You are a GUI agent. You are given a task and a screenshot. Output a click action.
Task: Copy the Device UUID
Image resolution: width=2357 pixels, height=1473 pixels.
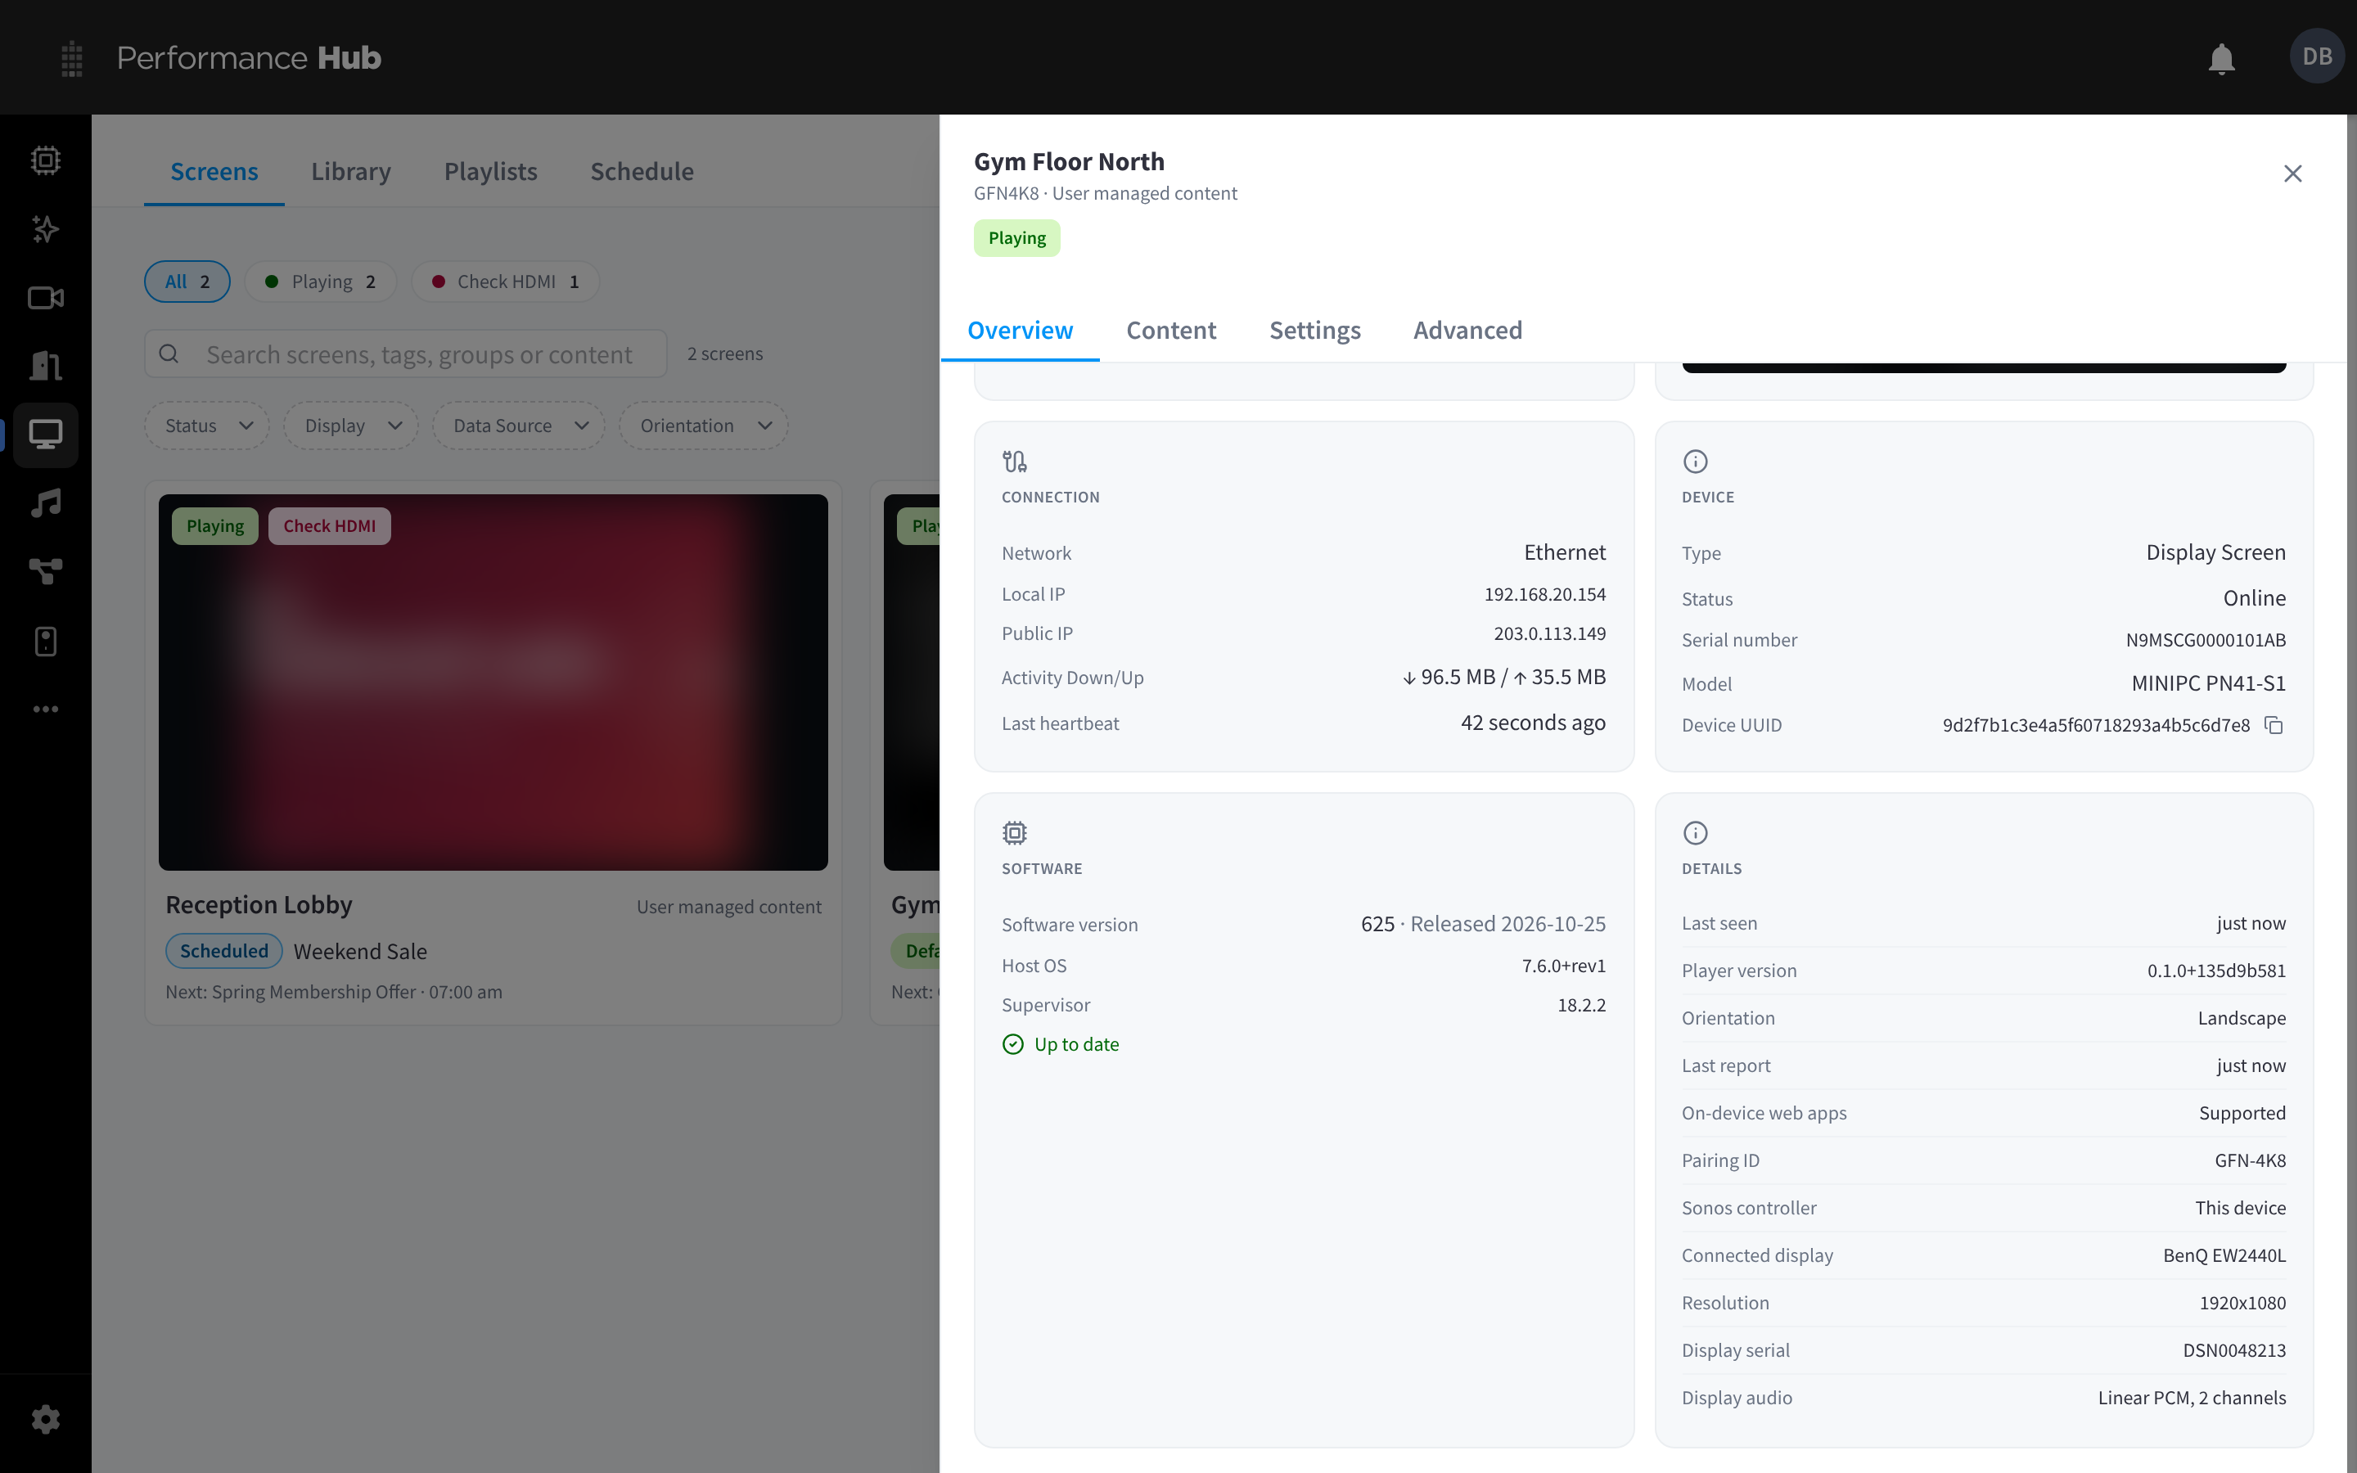2274,725
